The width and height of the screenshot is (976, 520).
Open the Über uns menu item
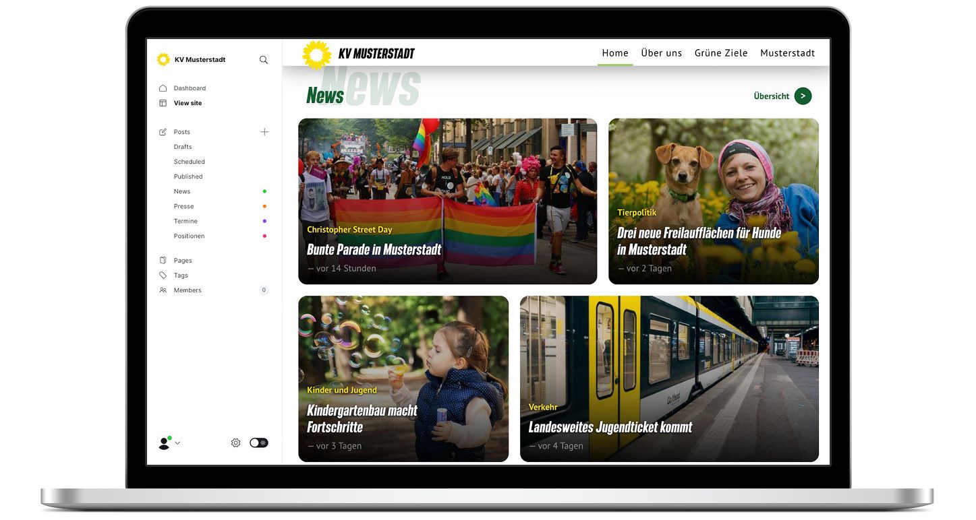coord(662,53)
